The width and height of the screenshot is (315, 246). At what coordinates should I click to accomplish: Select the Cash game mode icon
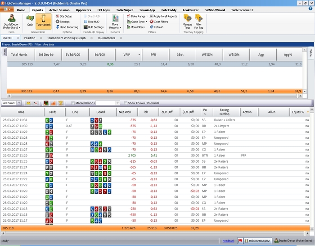[30, 21]
